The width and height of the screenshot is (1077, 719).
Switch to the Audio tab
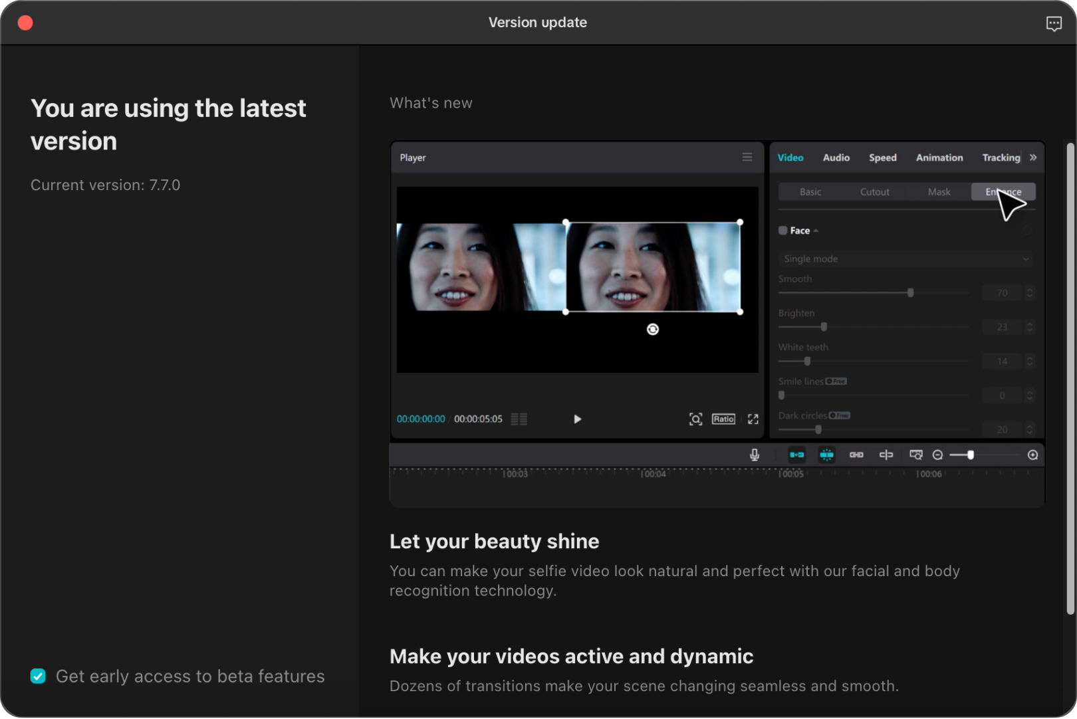836,157
